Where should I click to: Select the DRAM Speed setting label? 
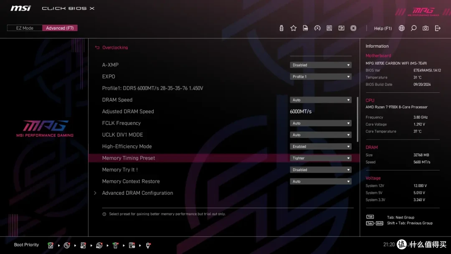click(x=117, y=100)
